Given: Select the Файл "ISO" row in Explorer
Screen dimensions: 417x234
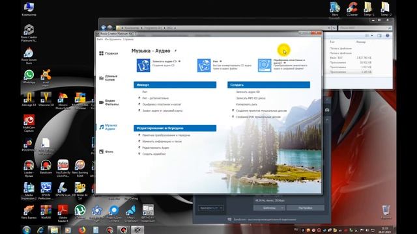Looking at the screenshot, I should [x=351, y=58].
